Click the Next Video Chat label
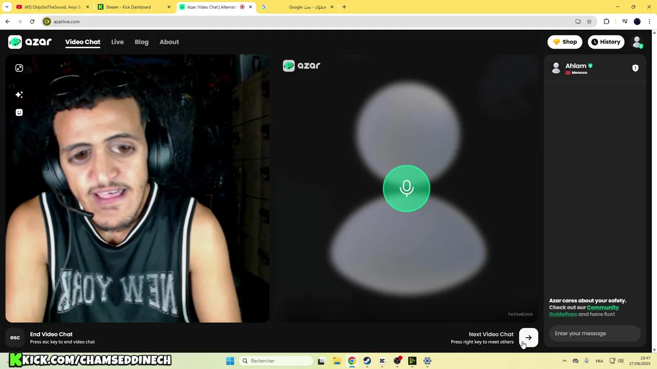 [491, 334]
